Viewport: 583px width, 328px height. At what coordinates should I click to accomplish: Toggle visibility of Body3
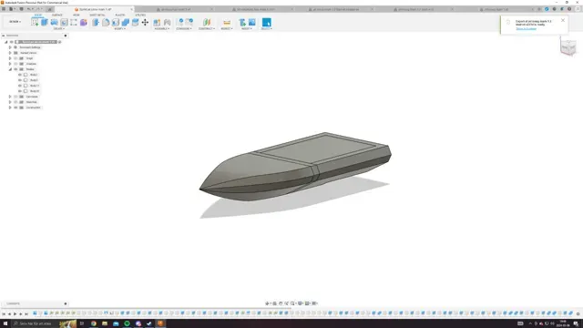[x=20, y=80]
